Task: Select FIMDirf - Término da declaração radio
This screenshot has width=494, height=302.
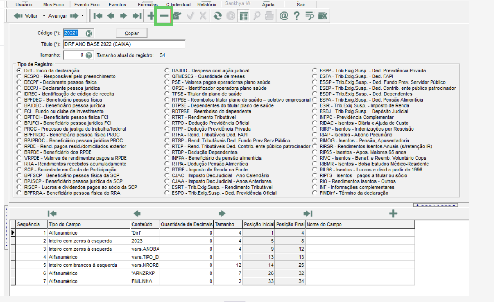Action: [x=314, y=193]
